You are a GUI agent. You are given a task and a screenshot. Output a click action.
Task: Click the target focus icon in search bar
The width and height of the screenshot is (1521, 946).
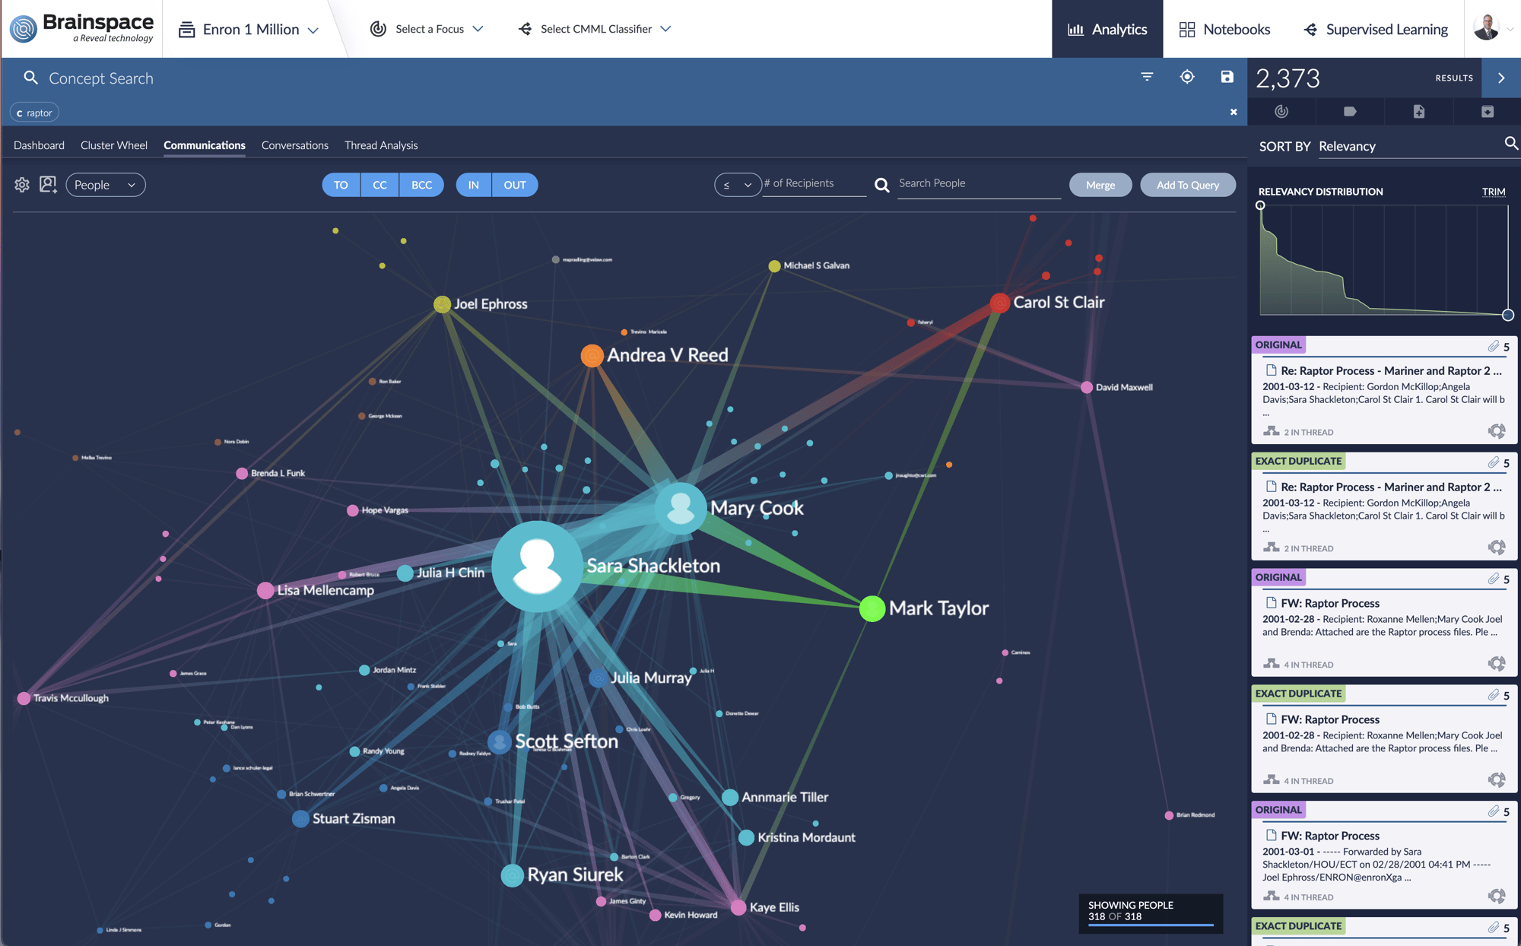click(1187, 77)
